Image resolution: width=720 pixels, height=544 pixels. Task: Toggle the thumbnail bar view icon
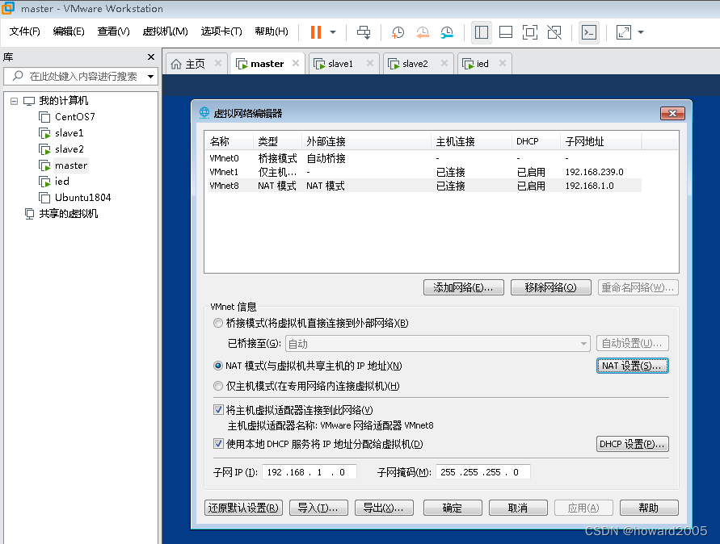point(506,32)
